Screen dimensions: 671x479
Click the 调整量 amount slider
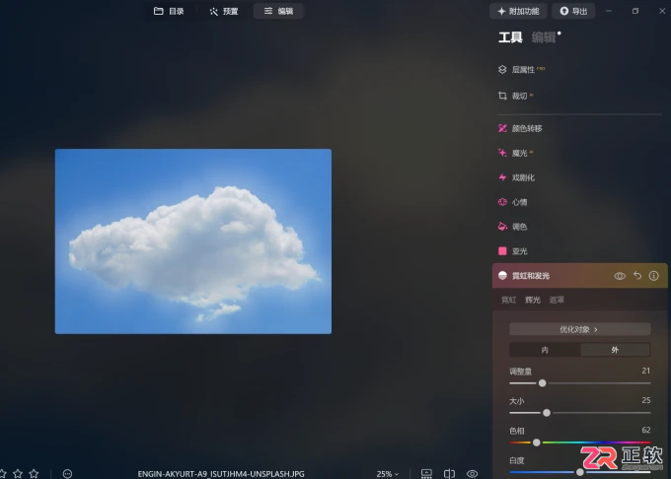pyautogui.click(x=580, y=383)
